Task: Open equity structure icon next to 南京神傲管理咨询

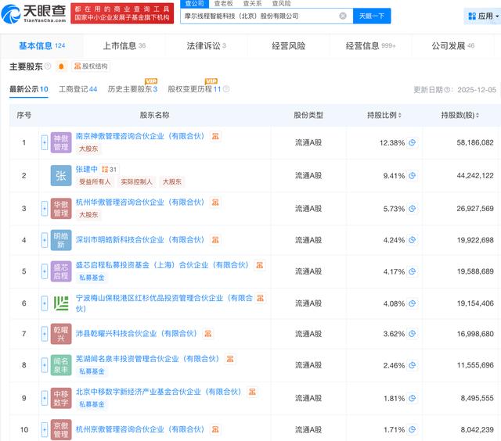Action: pos(215,136)
